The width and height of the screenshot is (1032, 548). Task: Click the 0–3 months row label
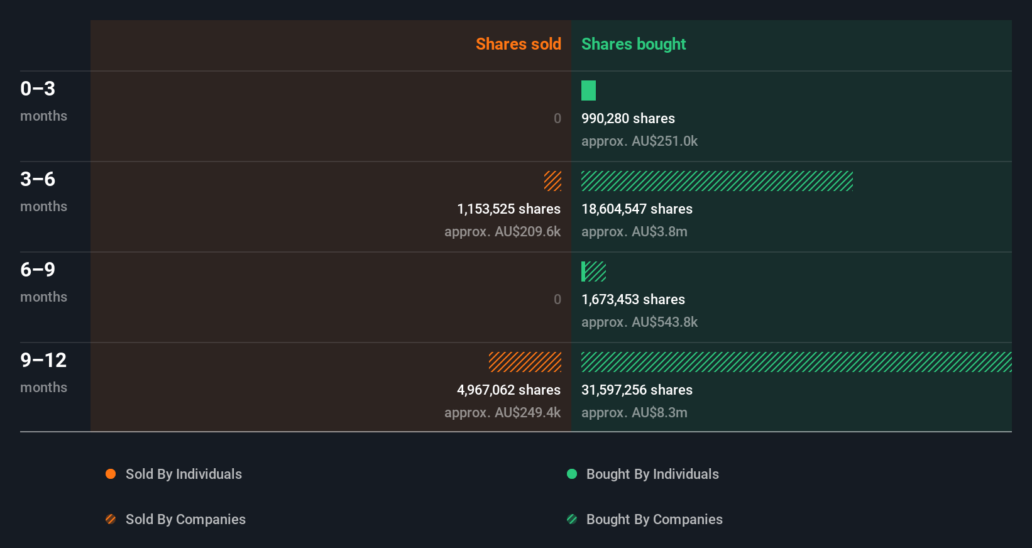(x=43, y=101)
